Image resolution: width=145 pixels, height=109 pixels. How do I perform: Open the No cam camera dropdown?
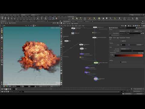click(57, 28)
